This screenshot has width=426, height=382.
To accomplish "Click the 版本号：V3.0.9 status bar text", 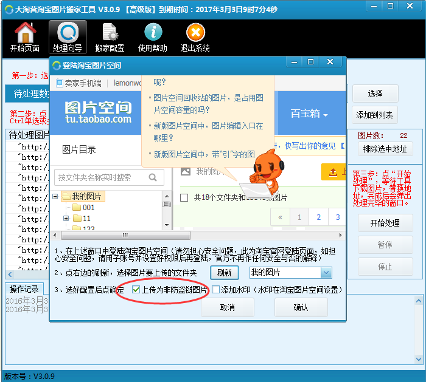I will [29, 377].
